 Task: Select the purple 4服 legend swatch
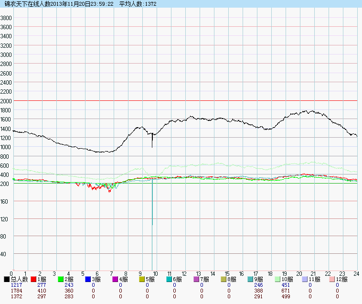pos(115,279)
